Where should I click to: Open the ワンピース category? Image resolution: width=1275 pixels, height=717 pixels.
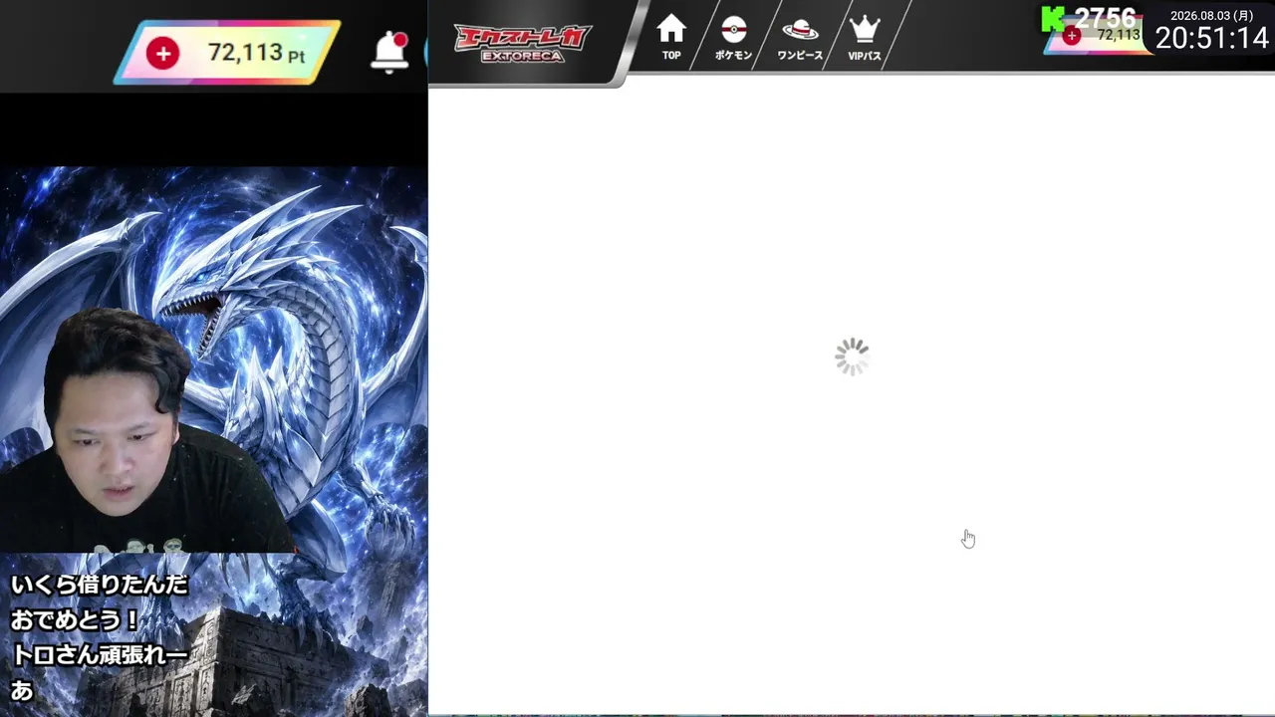tap(800, 38)
